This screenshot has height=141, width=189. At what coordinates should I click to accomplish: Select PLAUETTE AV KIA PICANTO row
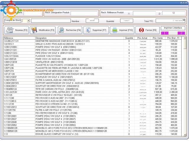(92, 65)
